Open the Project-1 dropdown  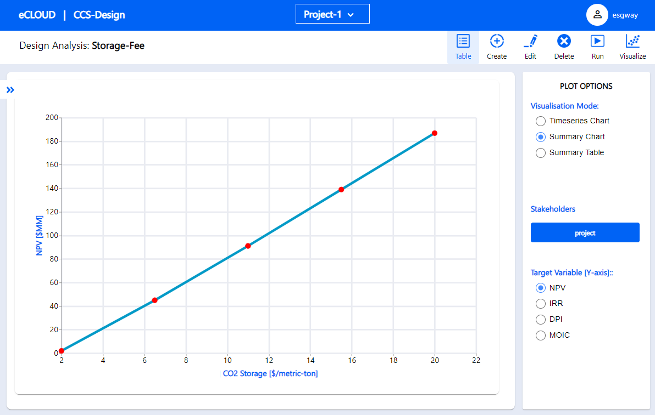coord(332,14)
